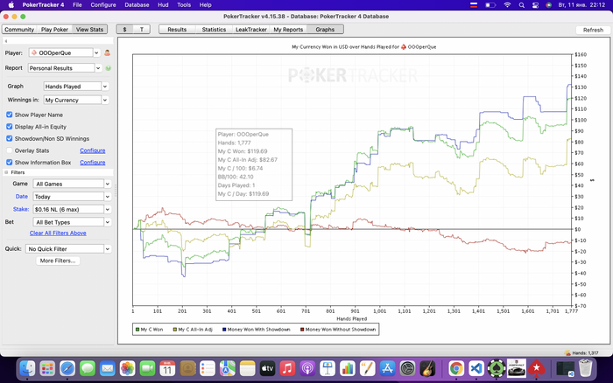Open Visual Studio Code from the Dock
This screenshot has height=383, width=613.
tap(476, 368)
